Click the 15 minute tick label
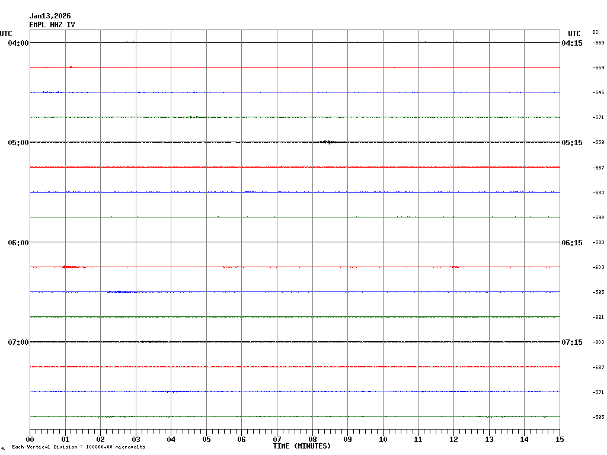 pos(559,440)
